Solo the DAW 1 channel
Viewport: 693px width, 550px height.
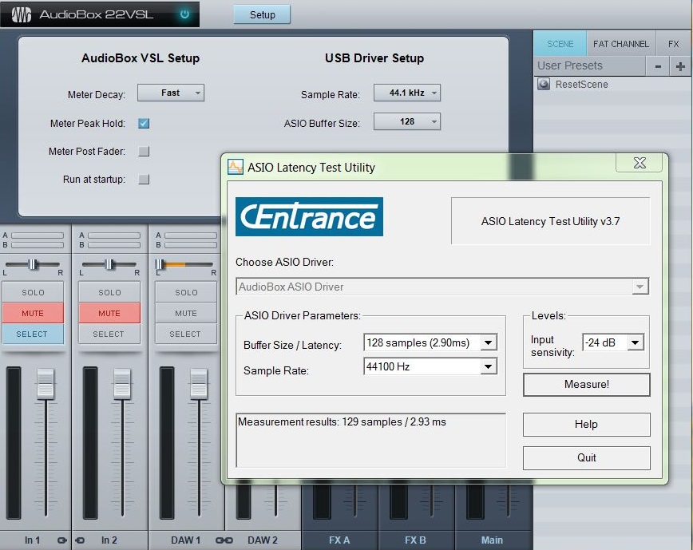tap(186, 292)
